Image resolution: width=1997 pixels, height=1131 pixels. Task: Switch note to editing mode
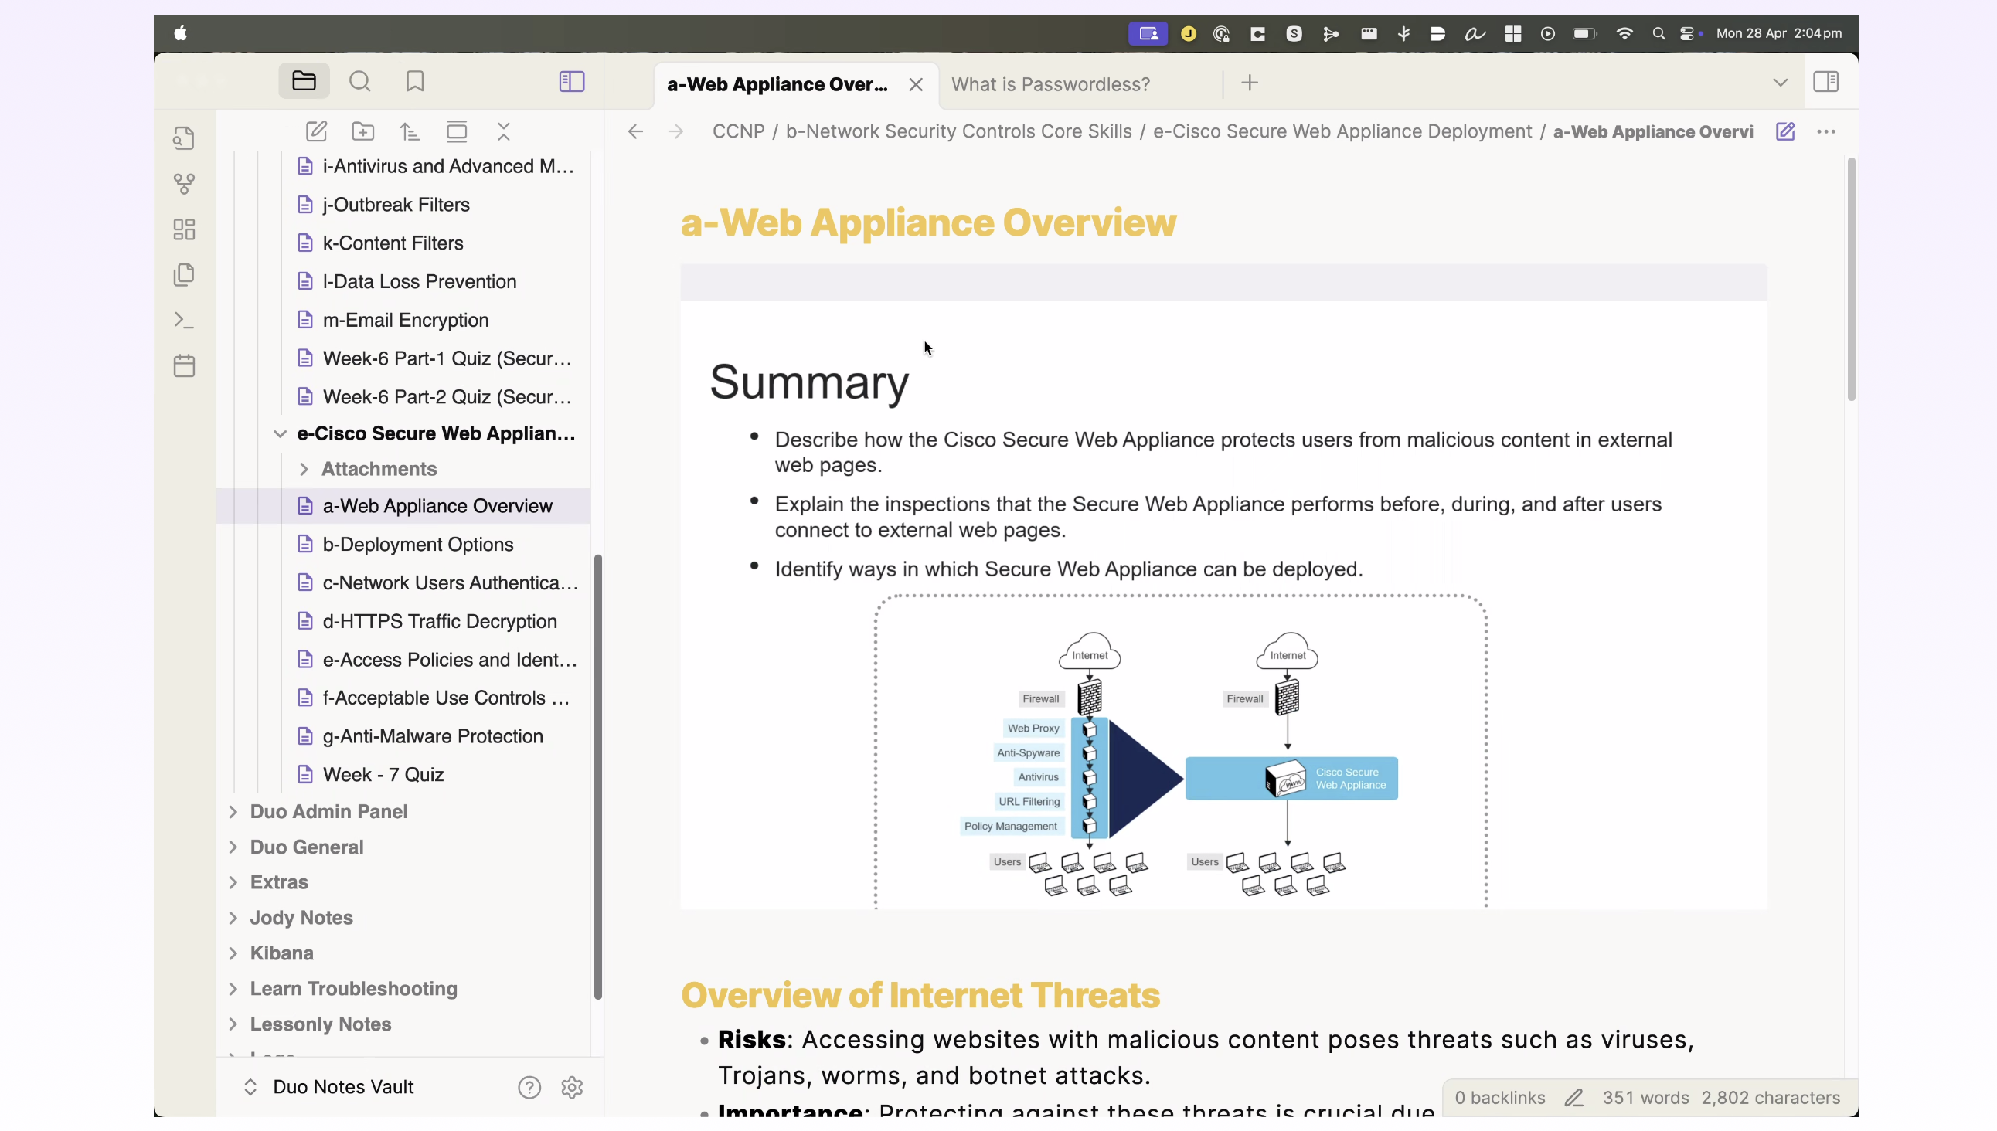coord(1786,131)
